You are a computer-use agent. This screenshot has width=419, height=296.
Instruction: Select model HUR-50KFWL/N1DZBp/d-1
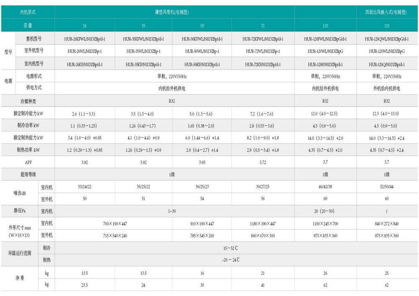click(202, 39)
